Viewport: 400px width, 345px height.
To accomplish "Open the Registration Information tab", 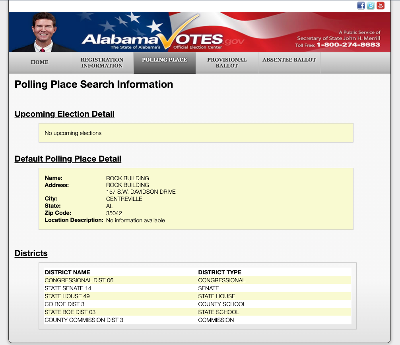I will tap(102, 63).
